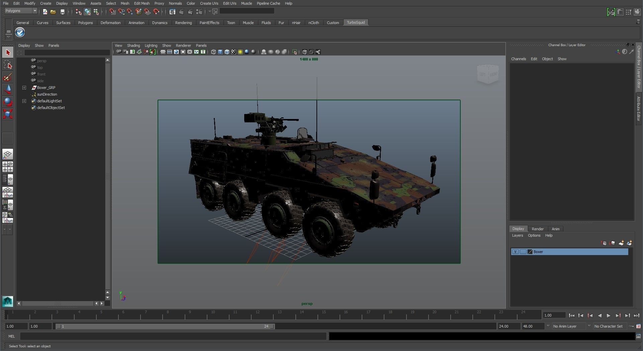Click the current frame number field
The width and height of the screenshot is (643, 351).
554,315
